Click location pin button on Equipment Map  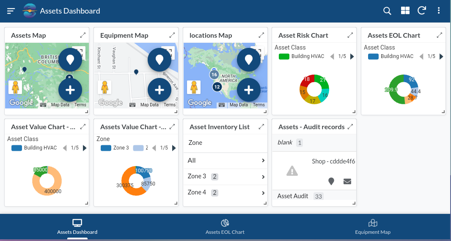(159, 60)
